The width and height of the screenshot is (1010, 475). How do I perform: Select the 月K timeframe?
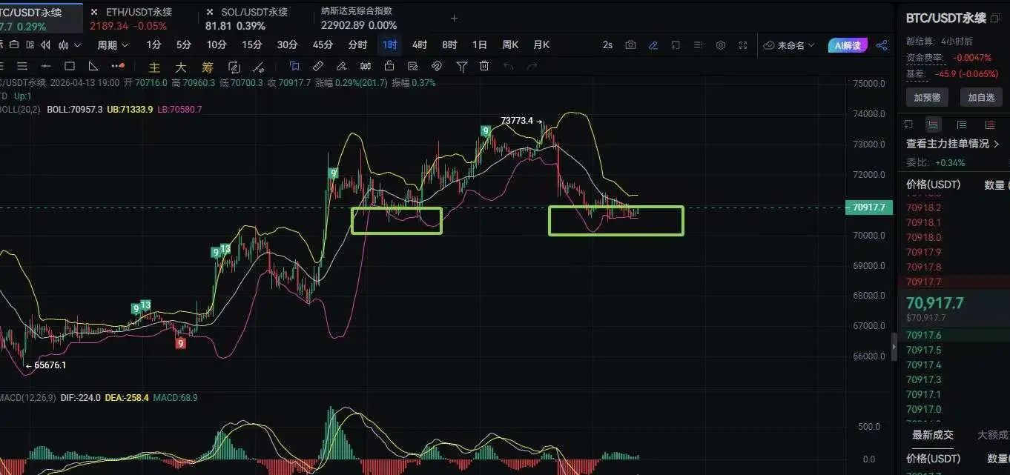coord(541,45)
